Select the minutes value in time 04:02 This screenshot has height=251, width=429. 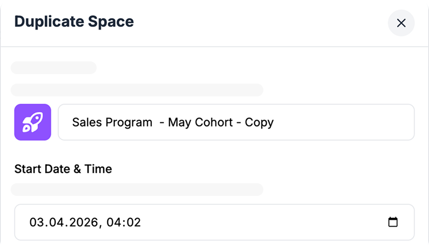pos(133,222)
